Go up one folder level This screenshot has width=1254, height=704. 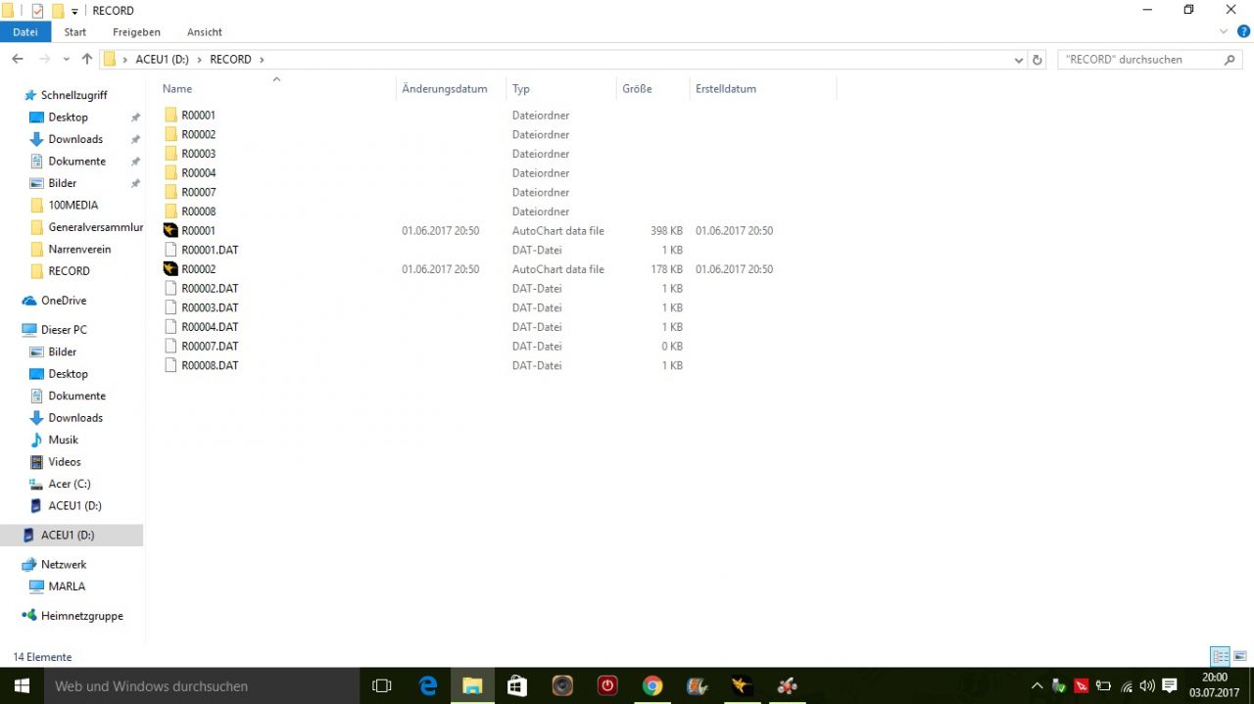(87, 60)
